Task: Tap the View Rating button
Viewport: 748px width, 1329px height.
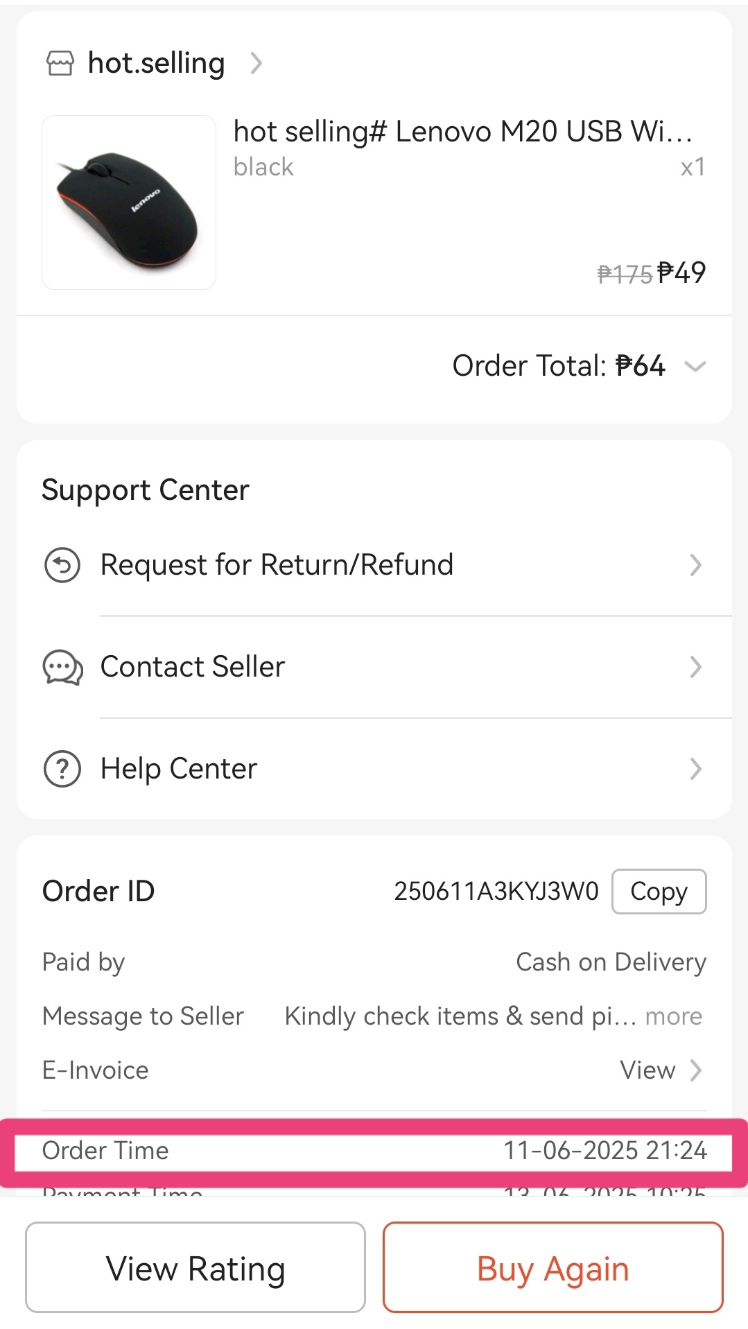Action: (195, 1267)
